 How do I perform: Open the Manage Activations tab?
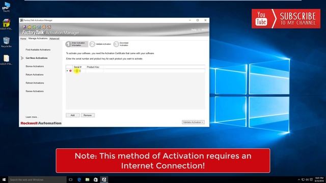tap(38, 39)
